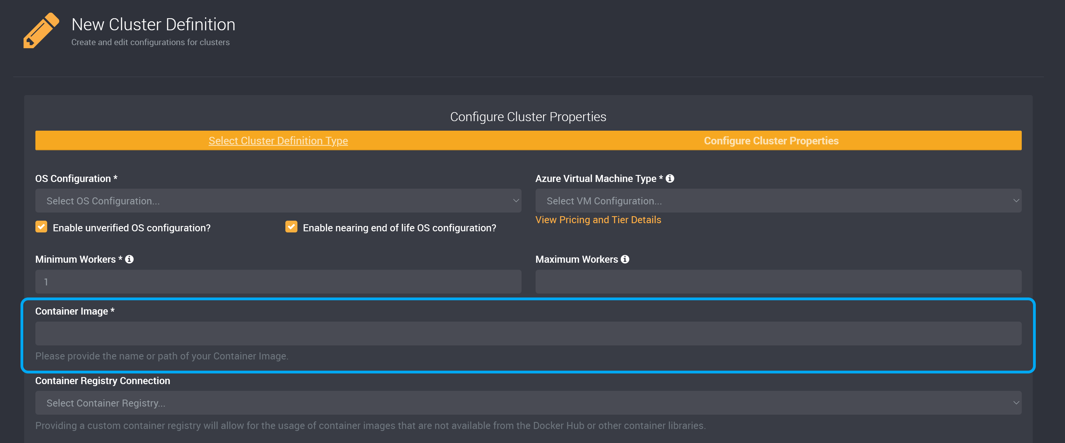
Task: Show info tooltip for Maximum Workers
Action: pyautogui.click(x=625, y=259)
